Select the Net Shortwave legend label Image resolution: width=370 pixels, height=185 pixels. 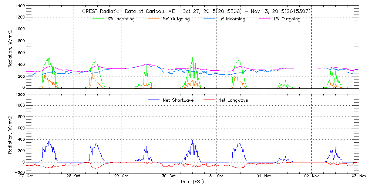pos(178,100)
